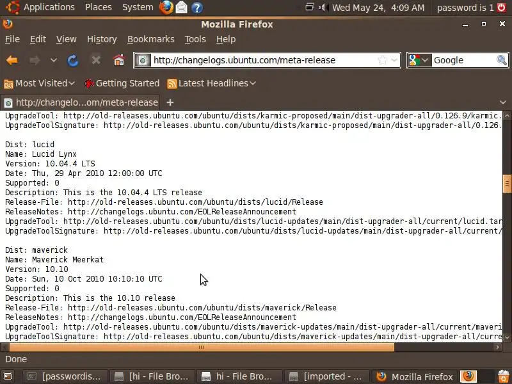
Task: Launch Firefox from the top panel icon
Action: click(x=166, y=8)
